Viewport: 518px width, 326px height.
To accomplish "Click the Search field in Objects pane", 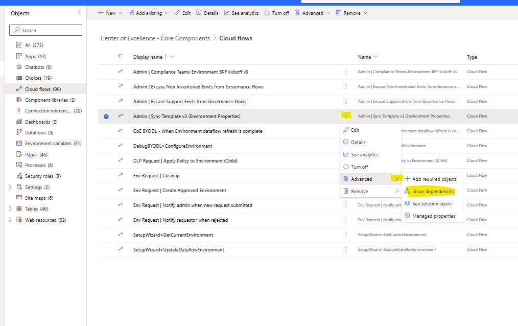I will [x=45, y=30].
